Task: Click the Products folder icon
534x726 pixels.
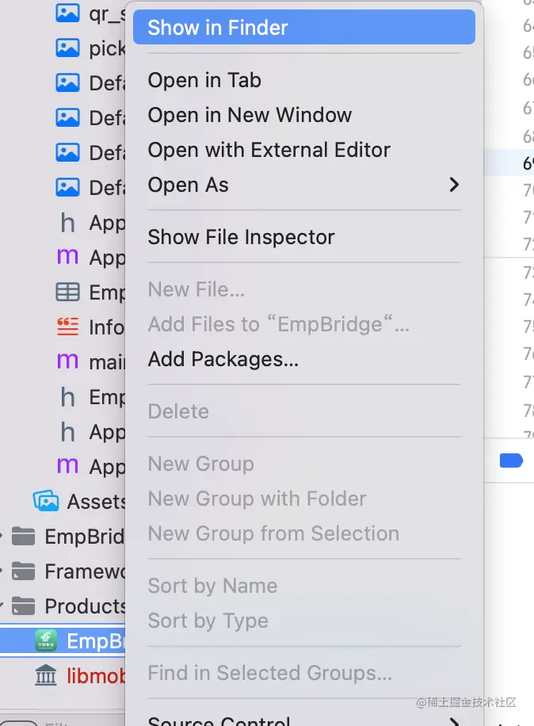Action: [24, 606]
